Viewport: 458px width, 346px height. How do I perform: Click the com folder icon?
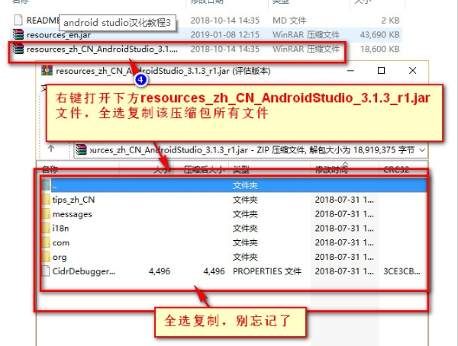pyautogui.click(x=46, y=242)
